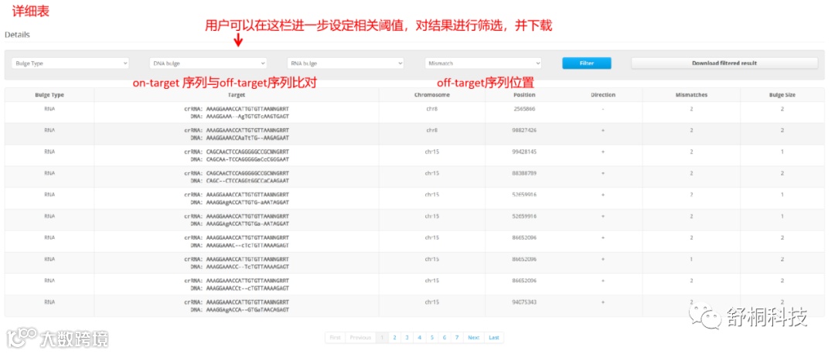Click the Target column header
Screen dimensions: 835x354
237,95
